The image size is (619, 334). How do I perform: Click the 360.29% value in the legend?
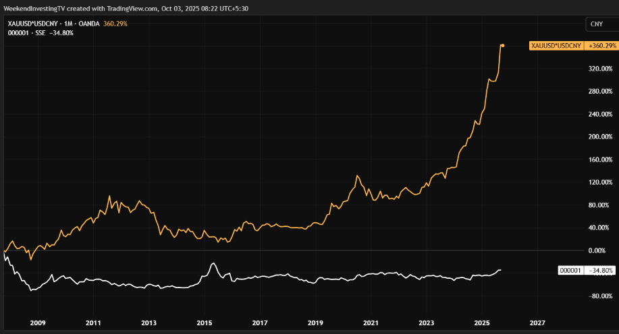click(115, 24)
